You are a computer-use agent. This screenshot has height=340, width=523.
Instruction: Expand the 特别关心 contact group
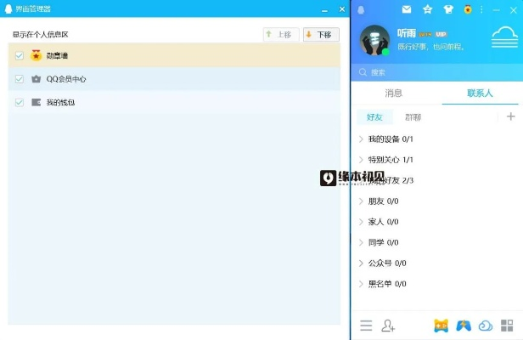(391, 160)
